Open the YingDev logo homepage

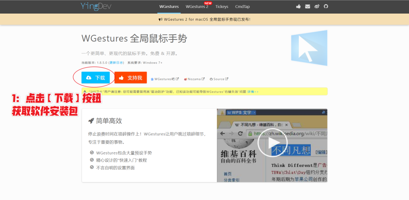(96, 6)
